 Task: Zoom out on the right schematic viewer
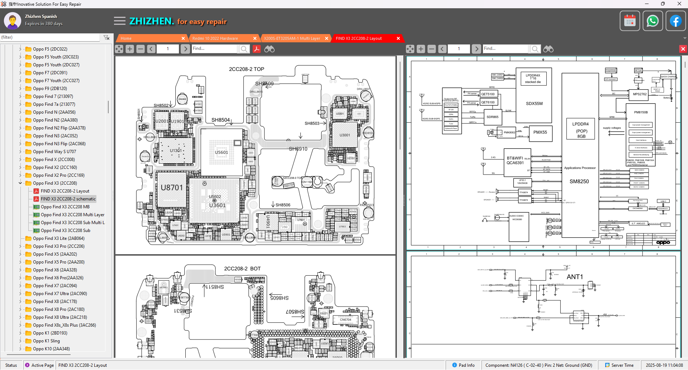[432, 49]
